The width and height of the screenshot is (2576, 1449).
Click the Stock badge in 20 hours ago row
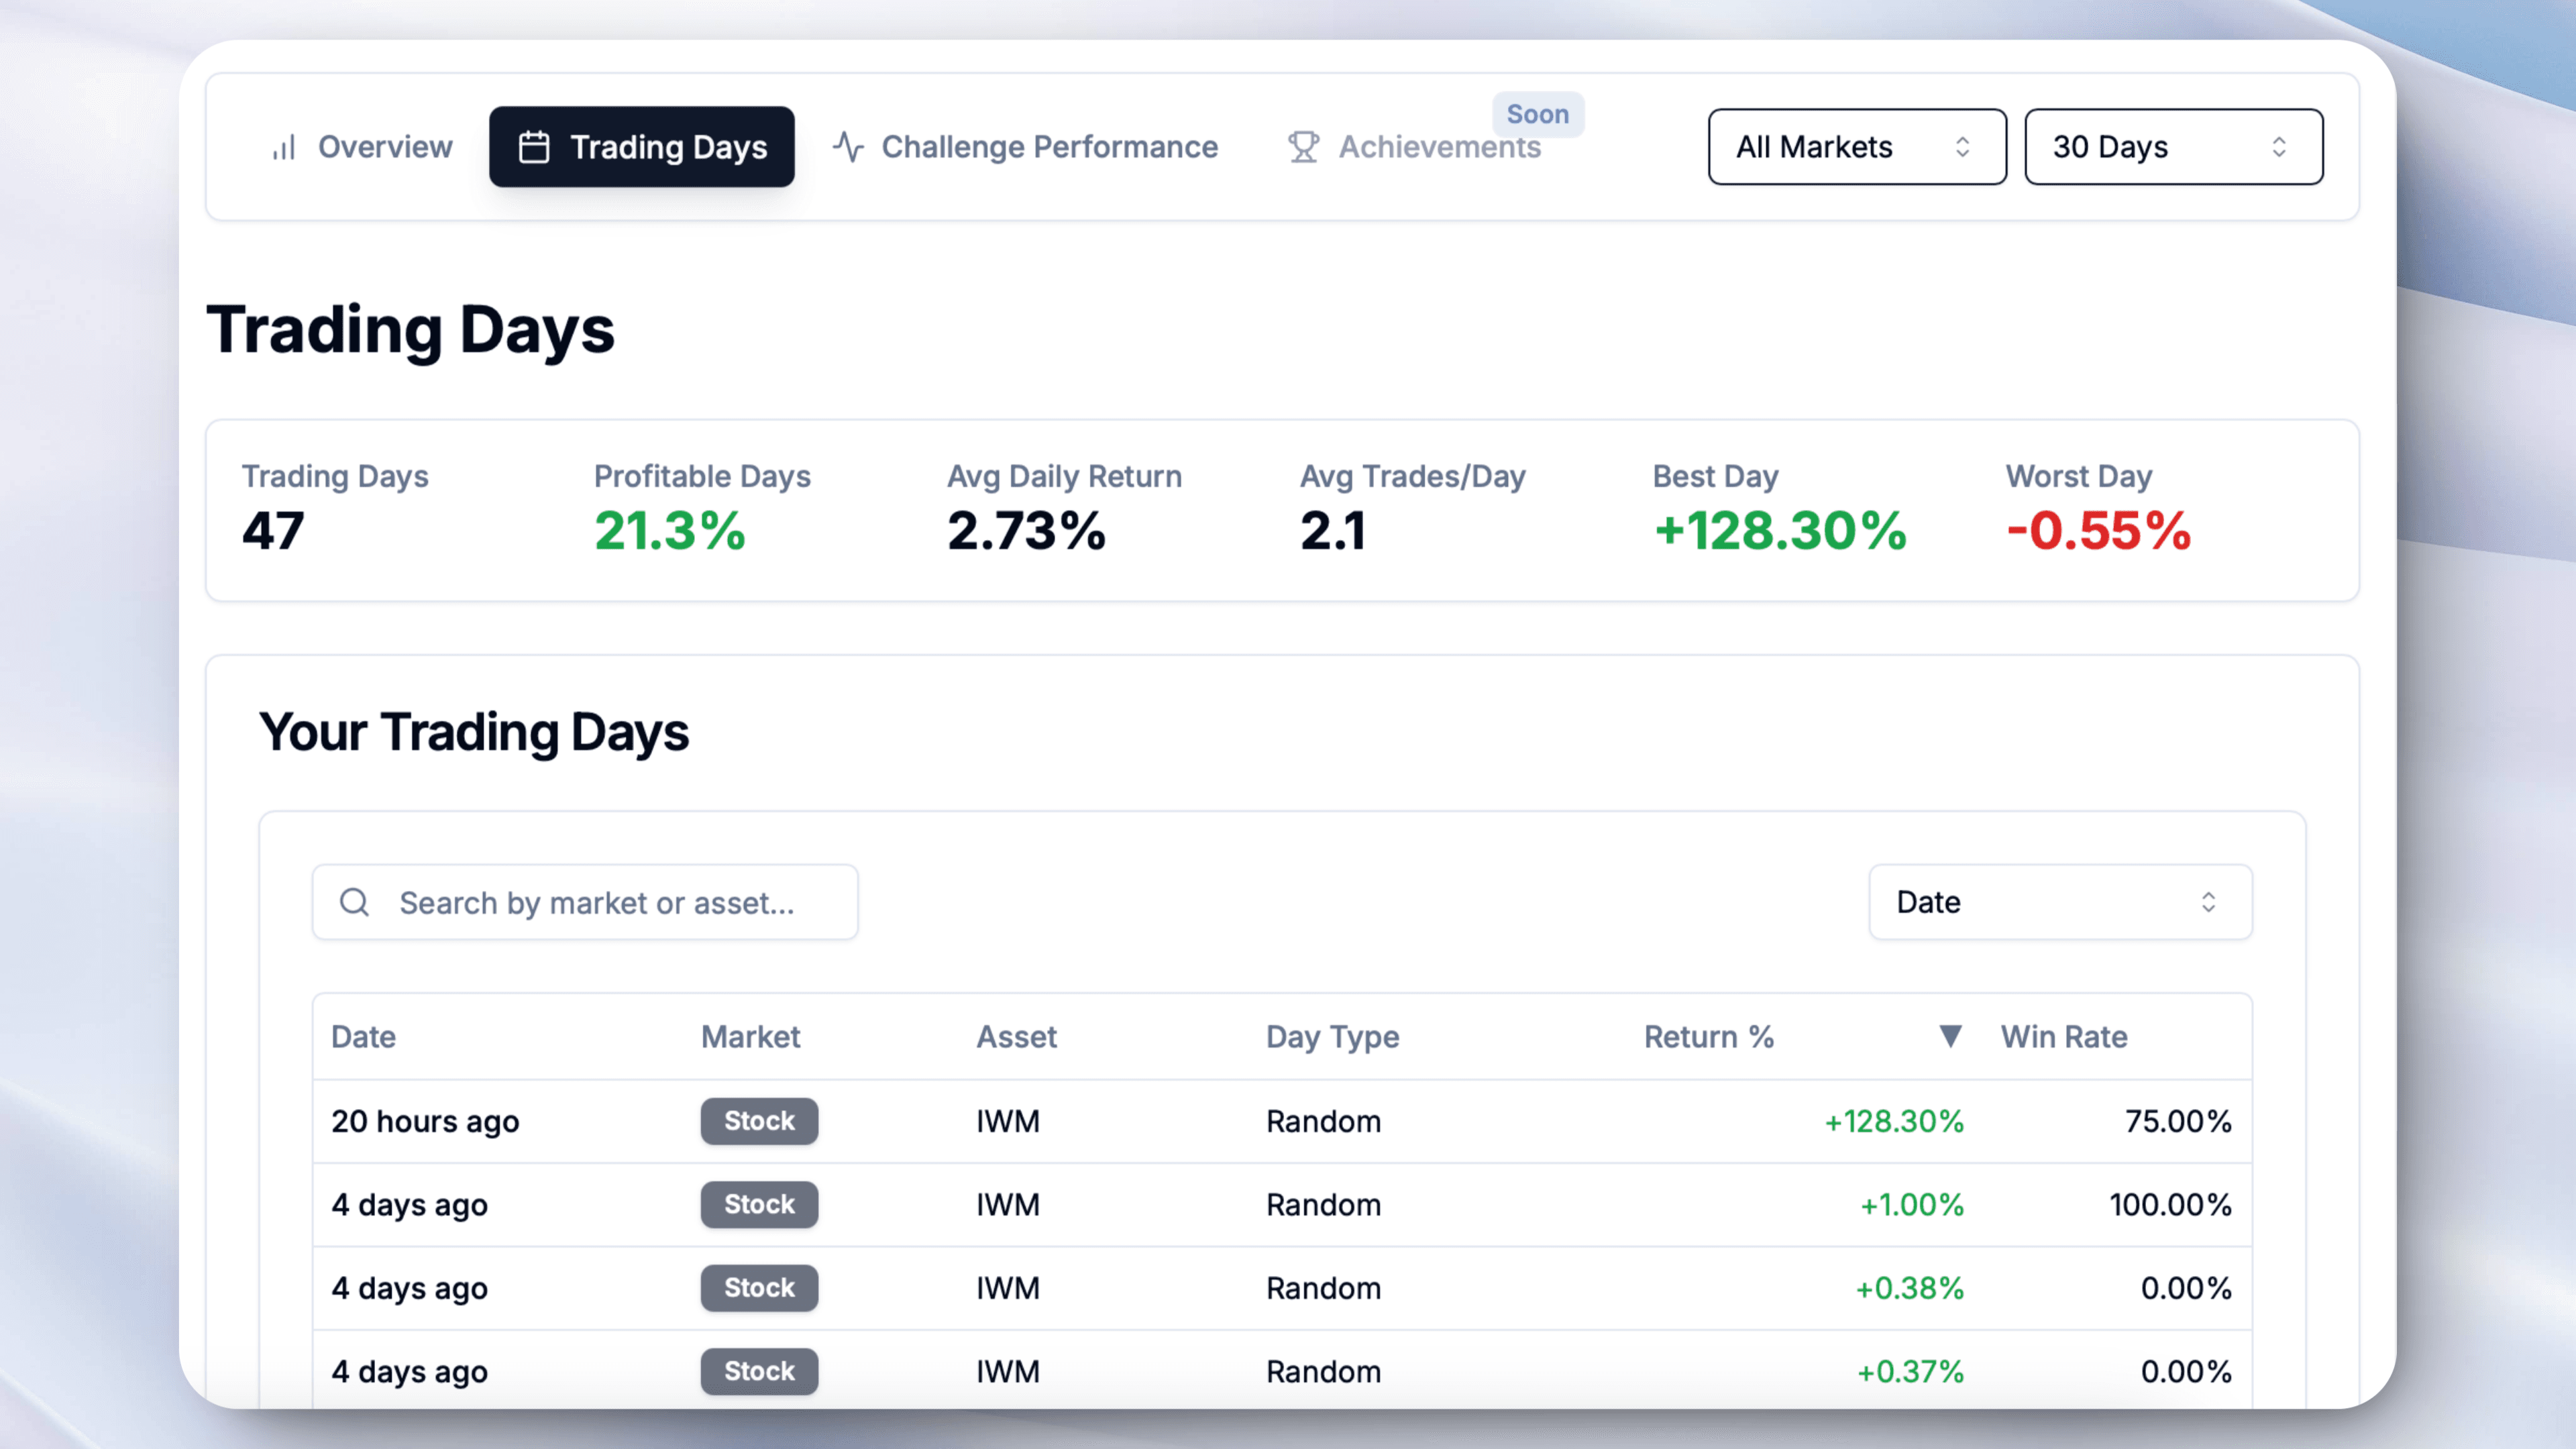point(759,1121)
